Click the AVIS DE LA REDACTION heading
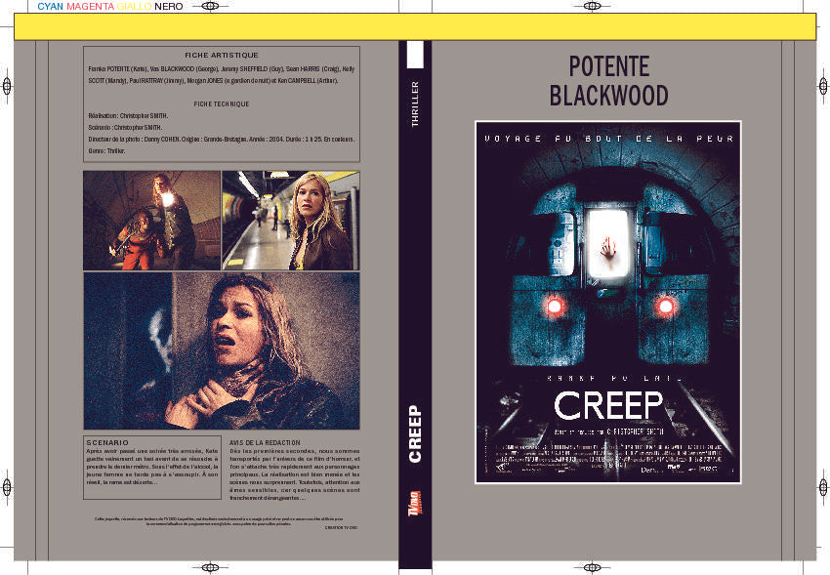The image size is (830, 575). pos(265,442)
